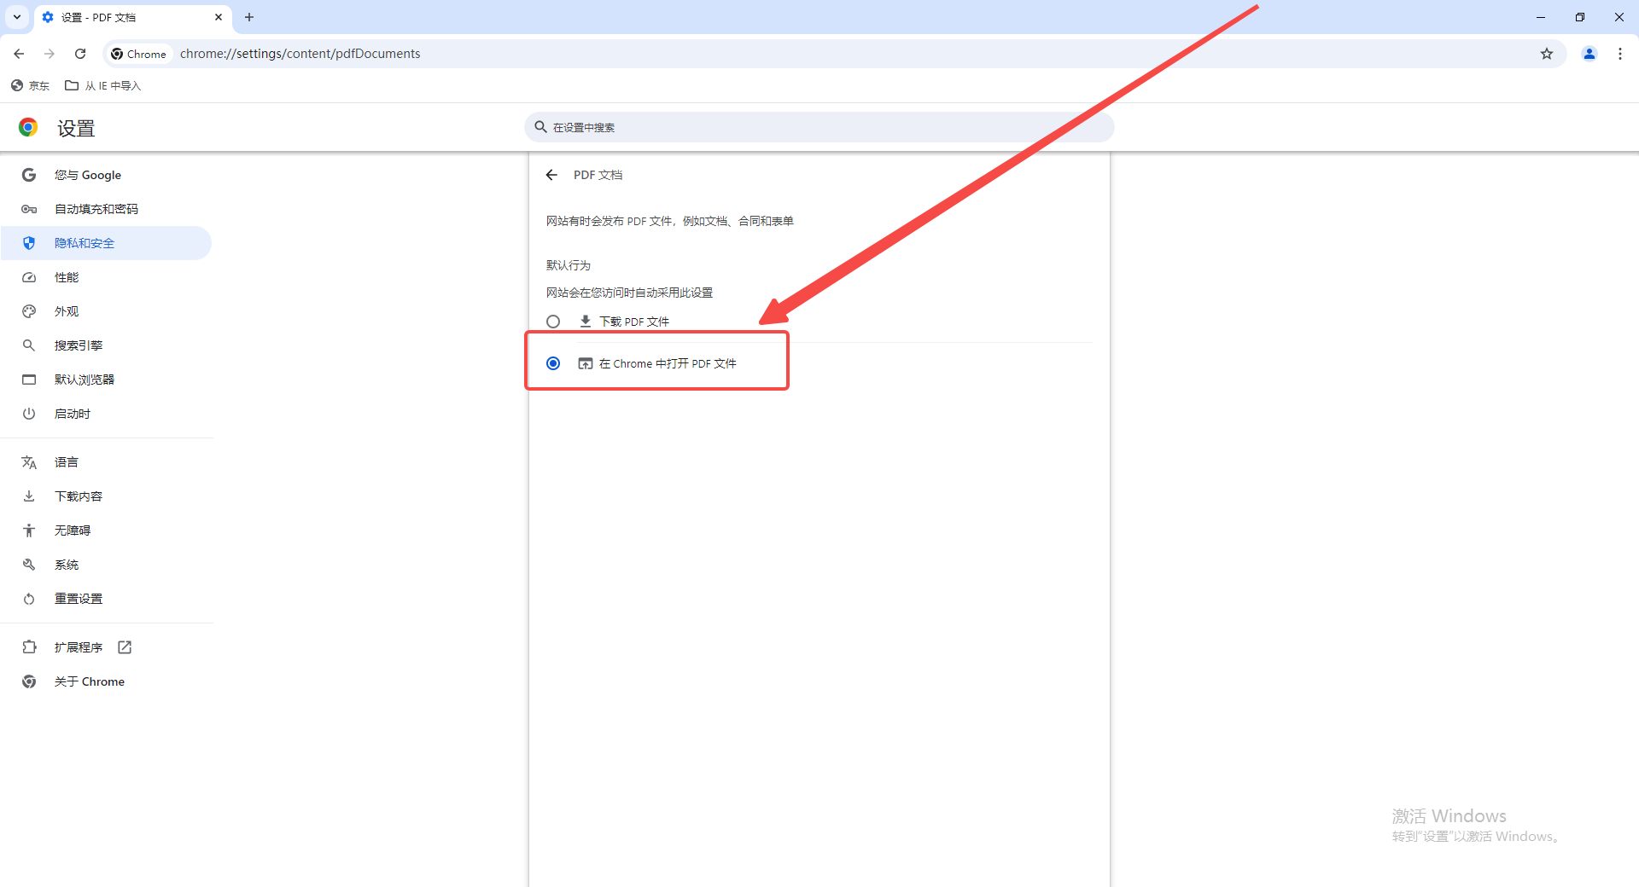The image size is (1639, 887).
Task: Select the 设置 - PDF 文档 tab
Action: click(132, 17)
